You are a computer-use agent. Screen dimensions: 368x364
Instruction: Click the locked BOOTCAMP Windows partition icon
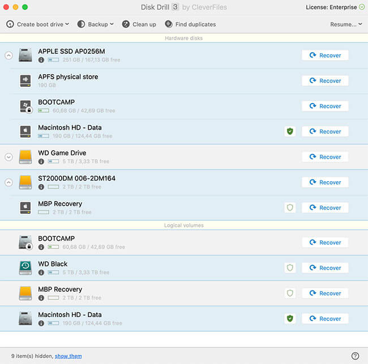tap(26, 106)
